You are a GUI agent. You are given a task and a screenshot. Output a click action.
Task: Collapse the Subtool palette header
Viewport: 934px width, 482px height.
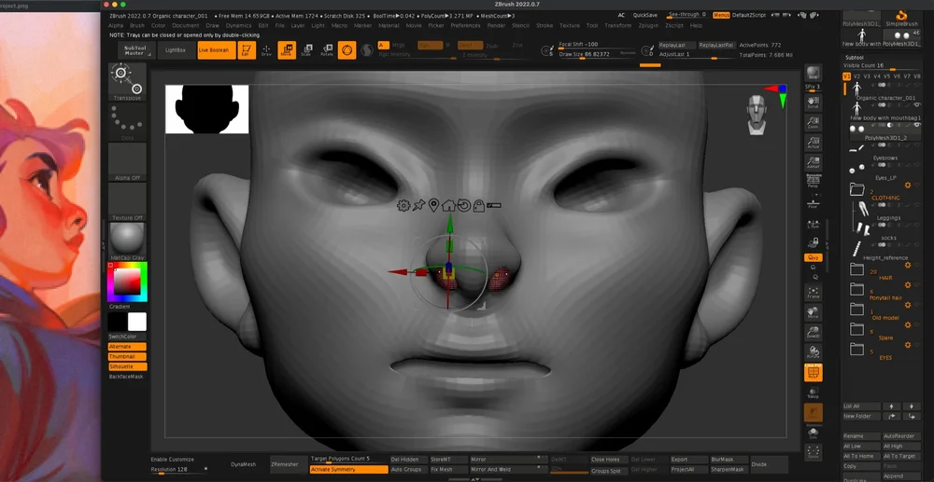pyautogui.click(x=855, y=57)
